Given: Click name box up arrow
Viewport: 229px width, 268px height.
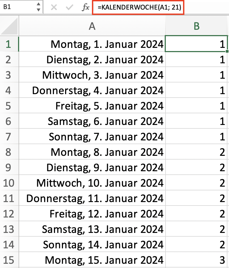Looking at the screenshot, I should point(39,4).
